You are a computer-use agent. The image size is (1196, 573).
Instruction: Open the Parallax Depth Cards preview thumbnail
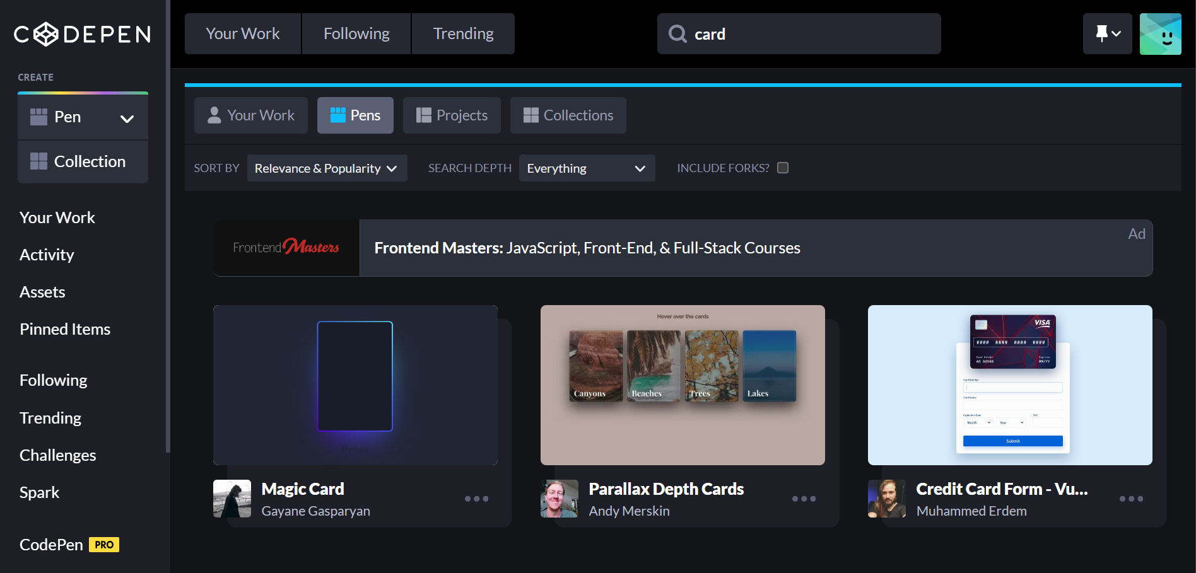point(683,385)
